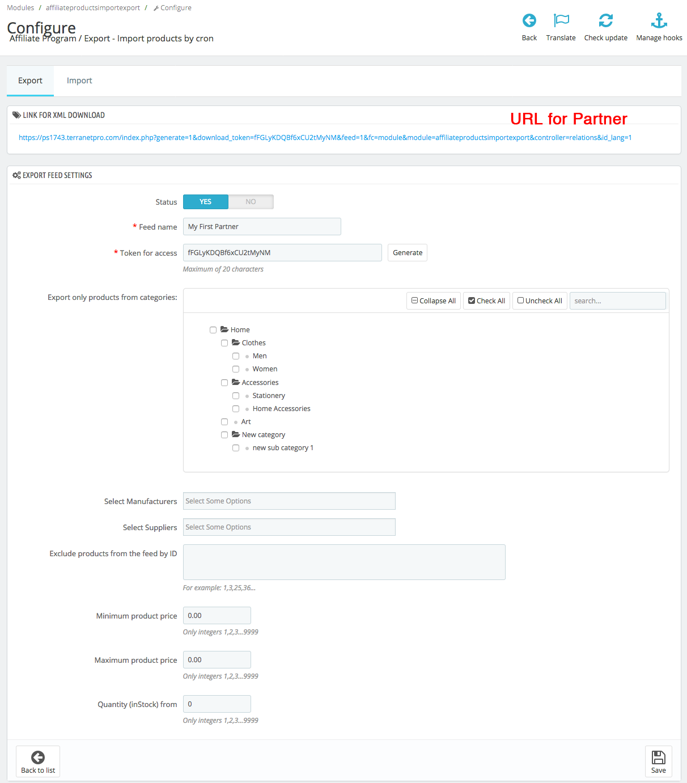Check the Home category checkbox
The height and width of the screenshot is (783, 687).
coord(213,330)
